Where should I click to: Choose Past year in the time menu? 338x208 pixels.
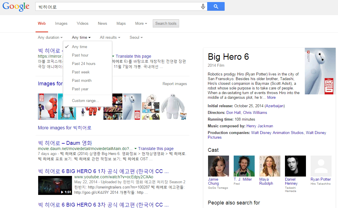[x=87, y=89]
